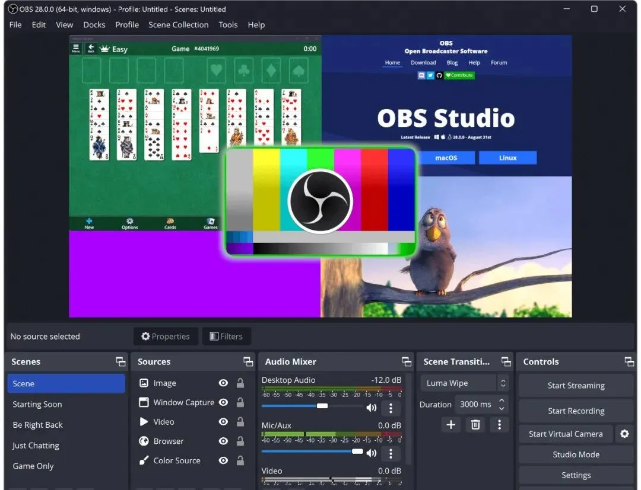Image resolution: width=641 pixels, height=490 pixels.
Task: Toggle lock on Image source
Action: [240, 383]
